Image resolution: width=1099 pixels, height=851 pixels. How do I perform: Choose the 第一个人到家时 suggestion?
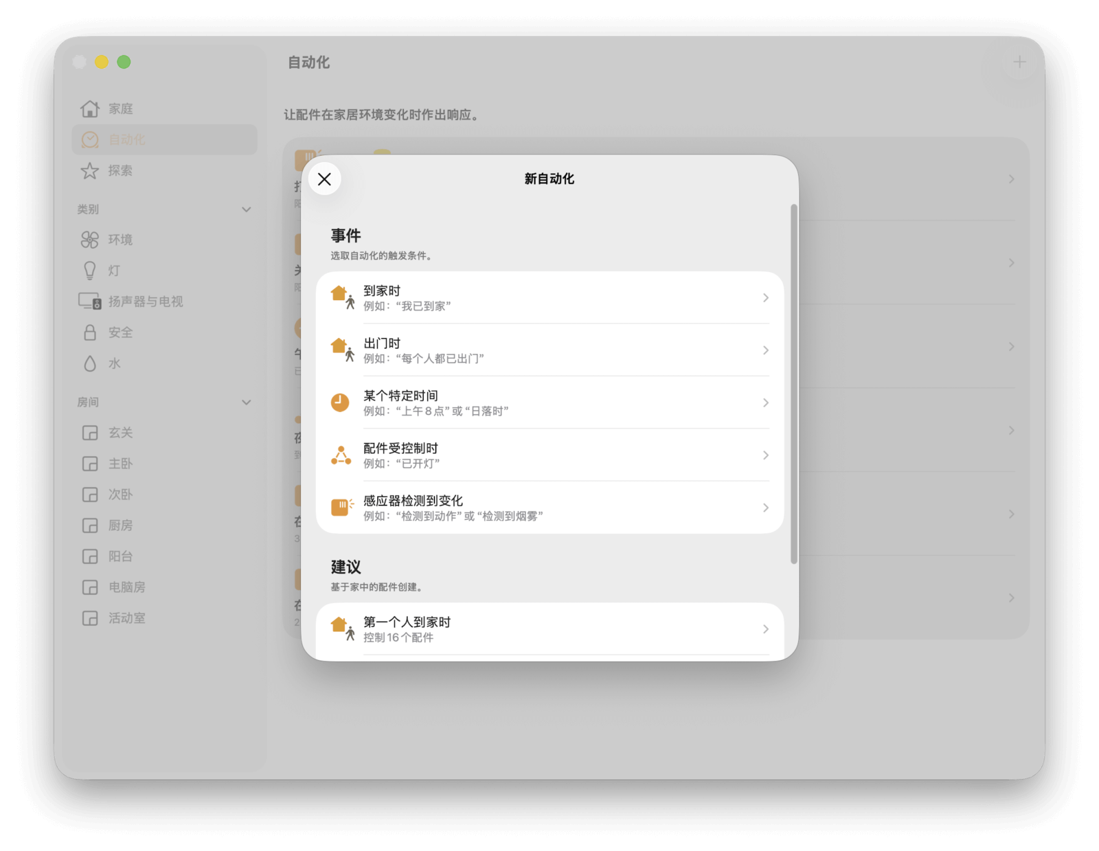tap(549, 629)
